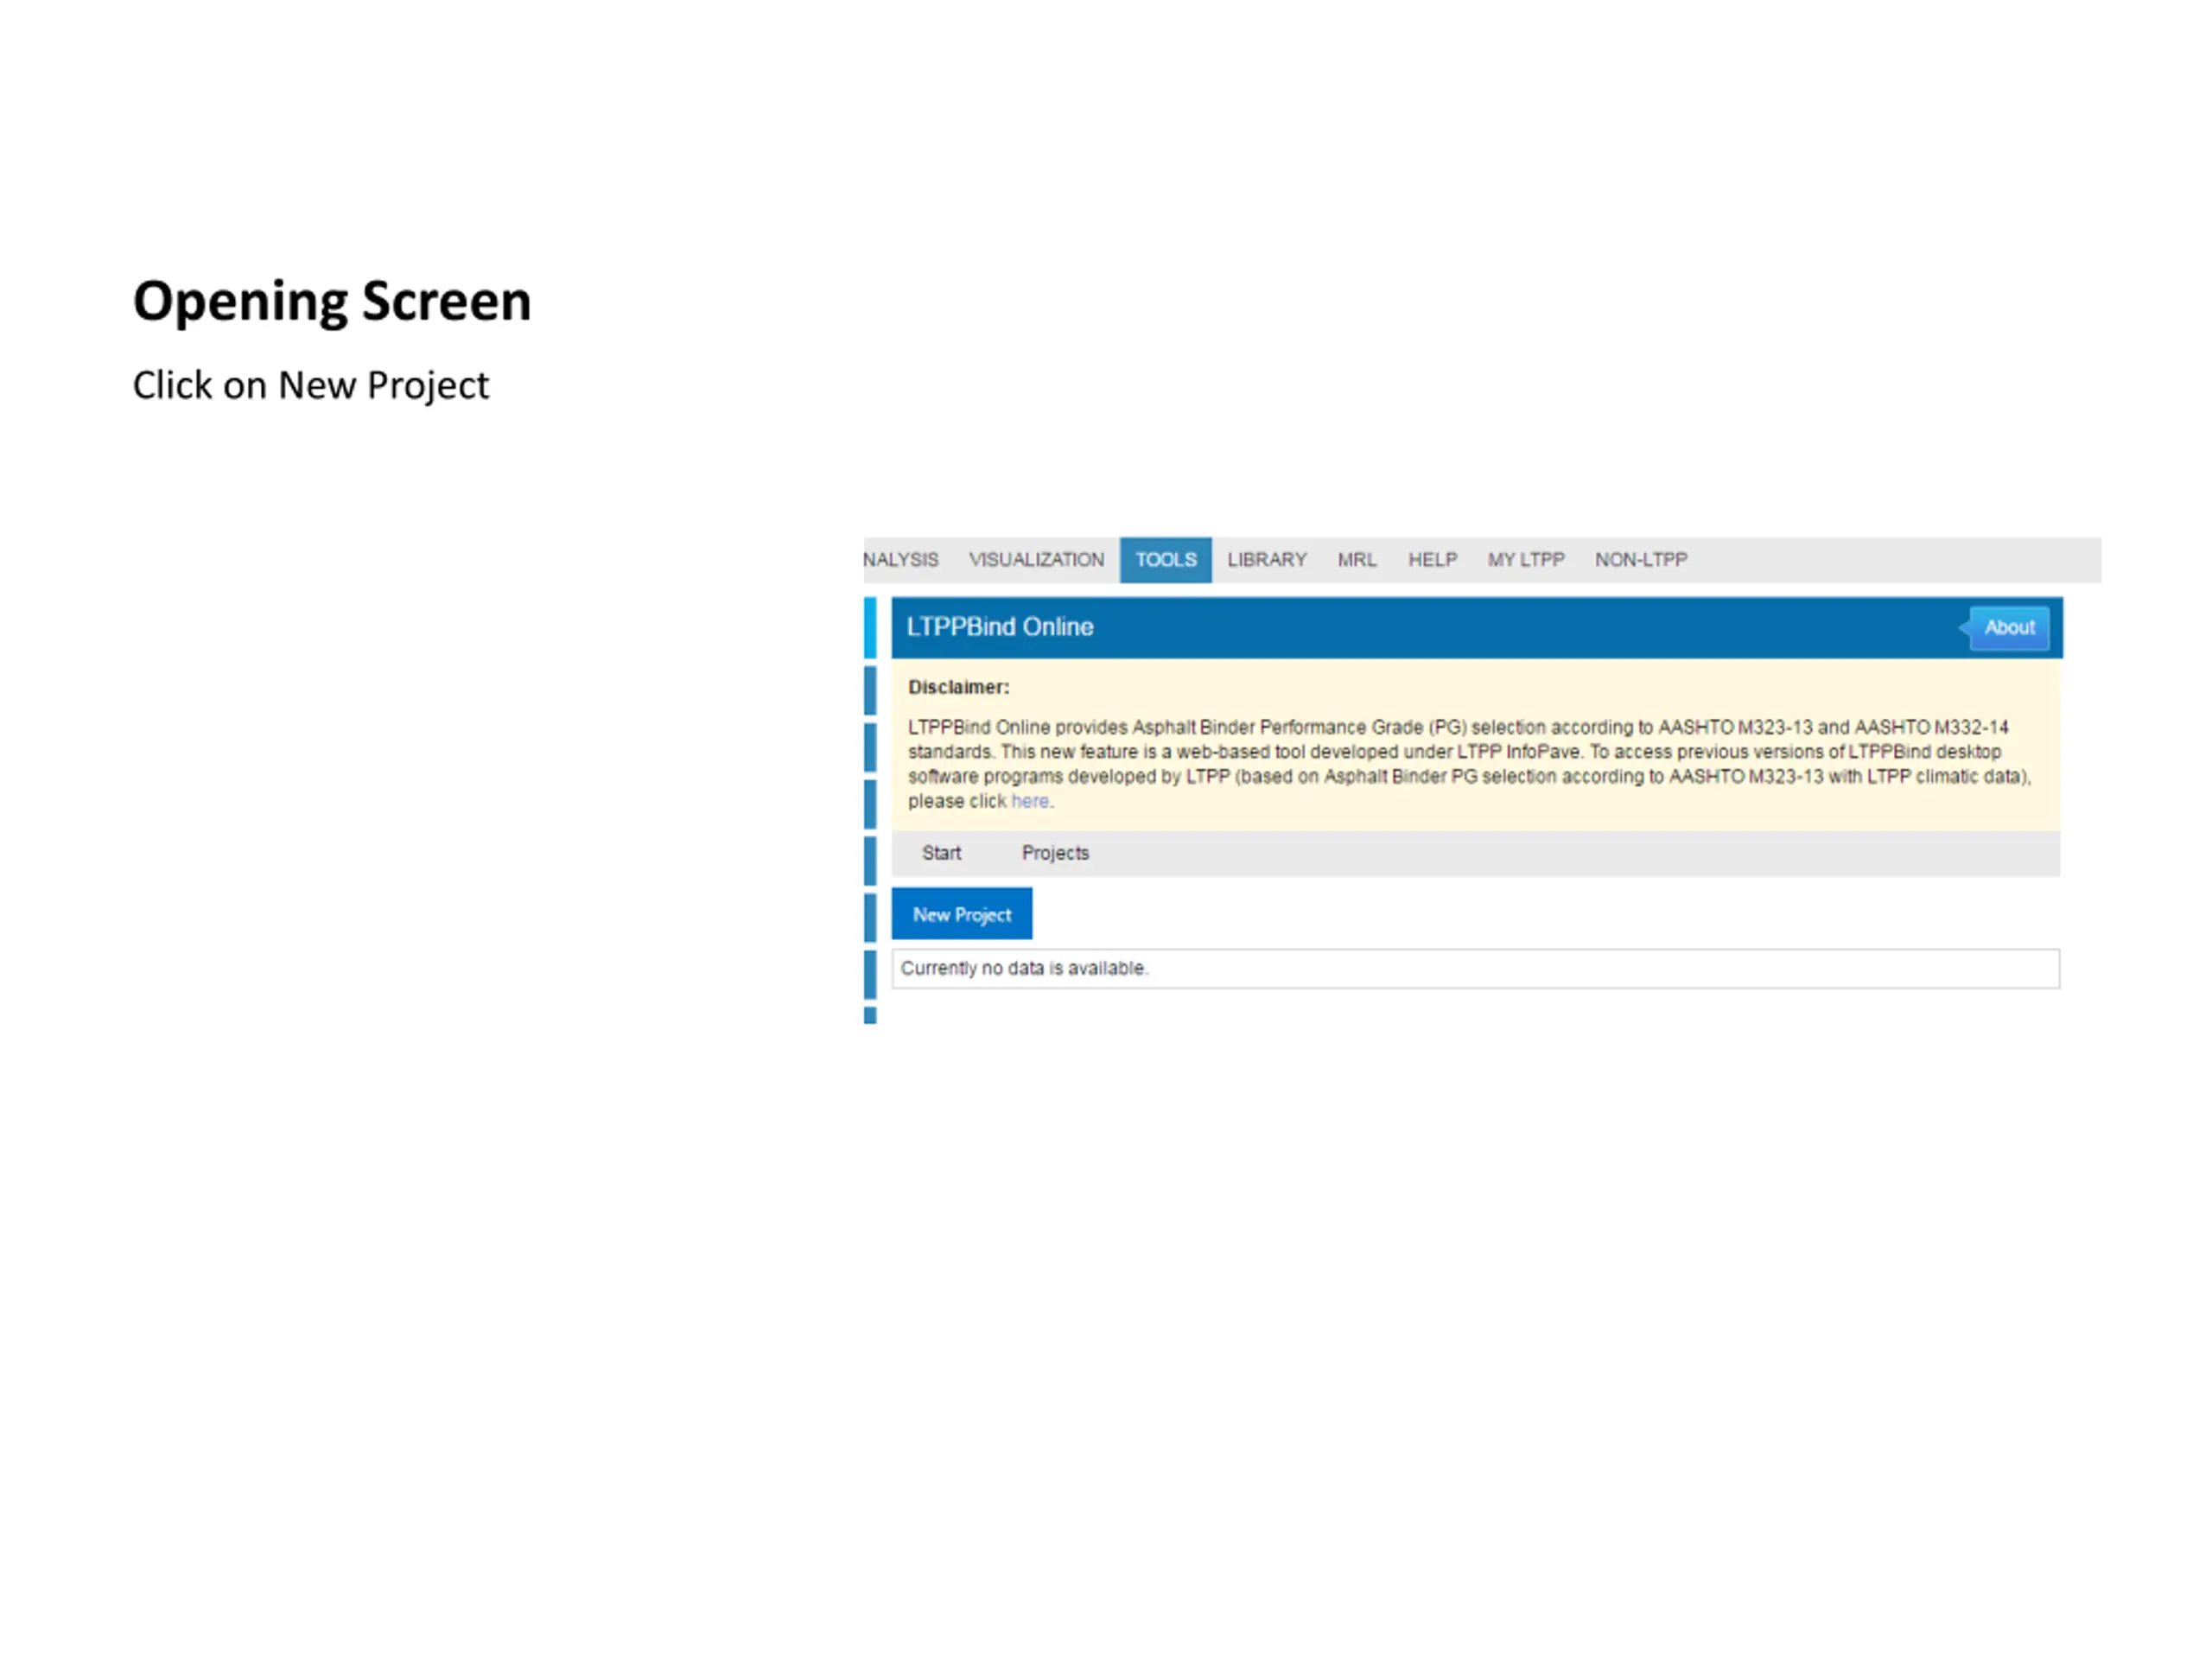Open the MY LTPP menu
The width and height of the screenshot is (2212, 1659).
[x=1525, y=560]
